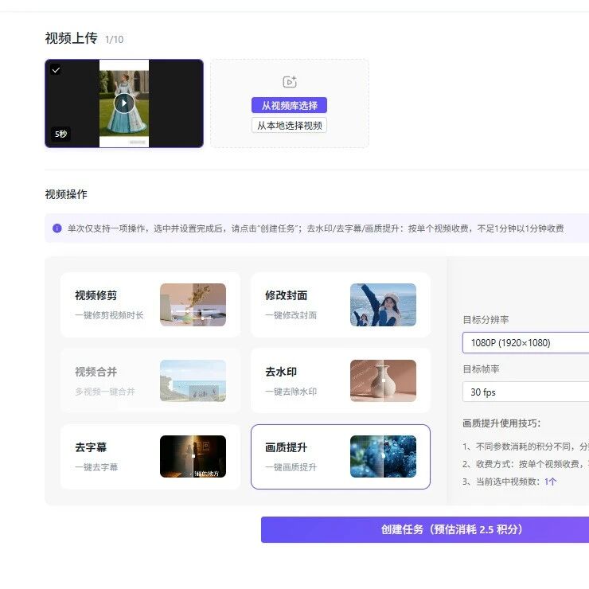Click the 5秒 duration label on the video
This screenshot has width=589, height=589.
tap(60, 134)
